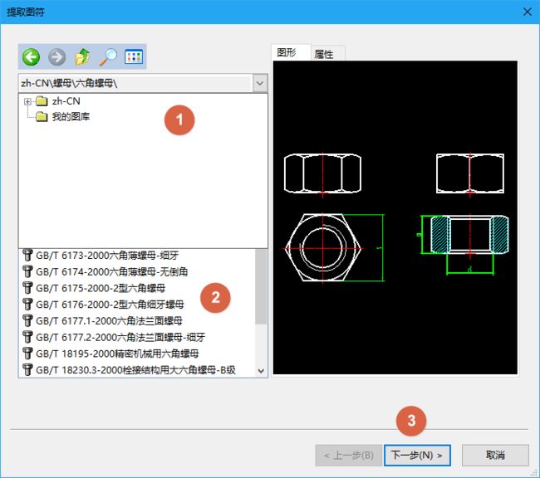Go up one folder level icon
This screenshot has height=478, width=540.
[x=82, y=56]
